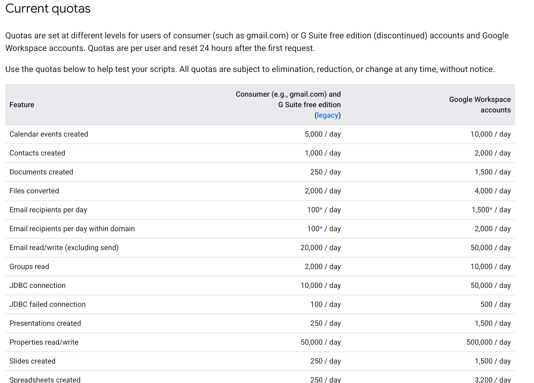Click Groups read row label
The image size is (534, 383).
pyautogui.click(x=29, y=267)
